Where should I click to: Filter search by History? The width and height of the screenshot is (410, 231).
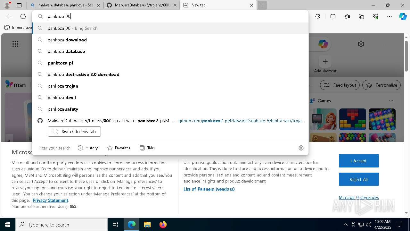tap(88, 148)
